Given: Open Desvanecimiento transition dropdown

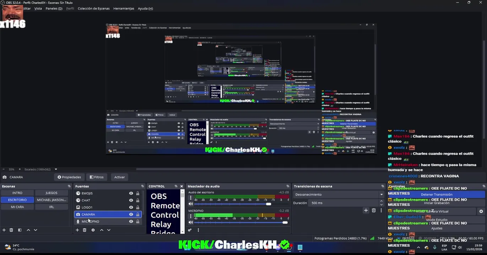Looking at the screenshot, I should (339, 194).
